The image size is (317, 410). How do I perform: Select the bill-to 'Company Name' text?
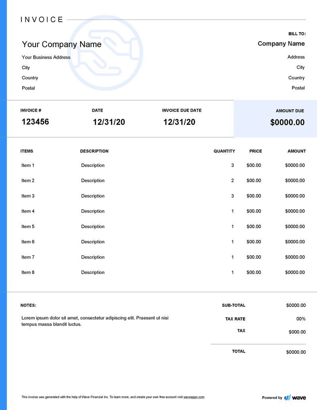click(x=281, y=44)
